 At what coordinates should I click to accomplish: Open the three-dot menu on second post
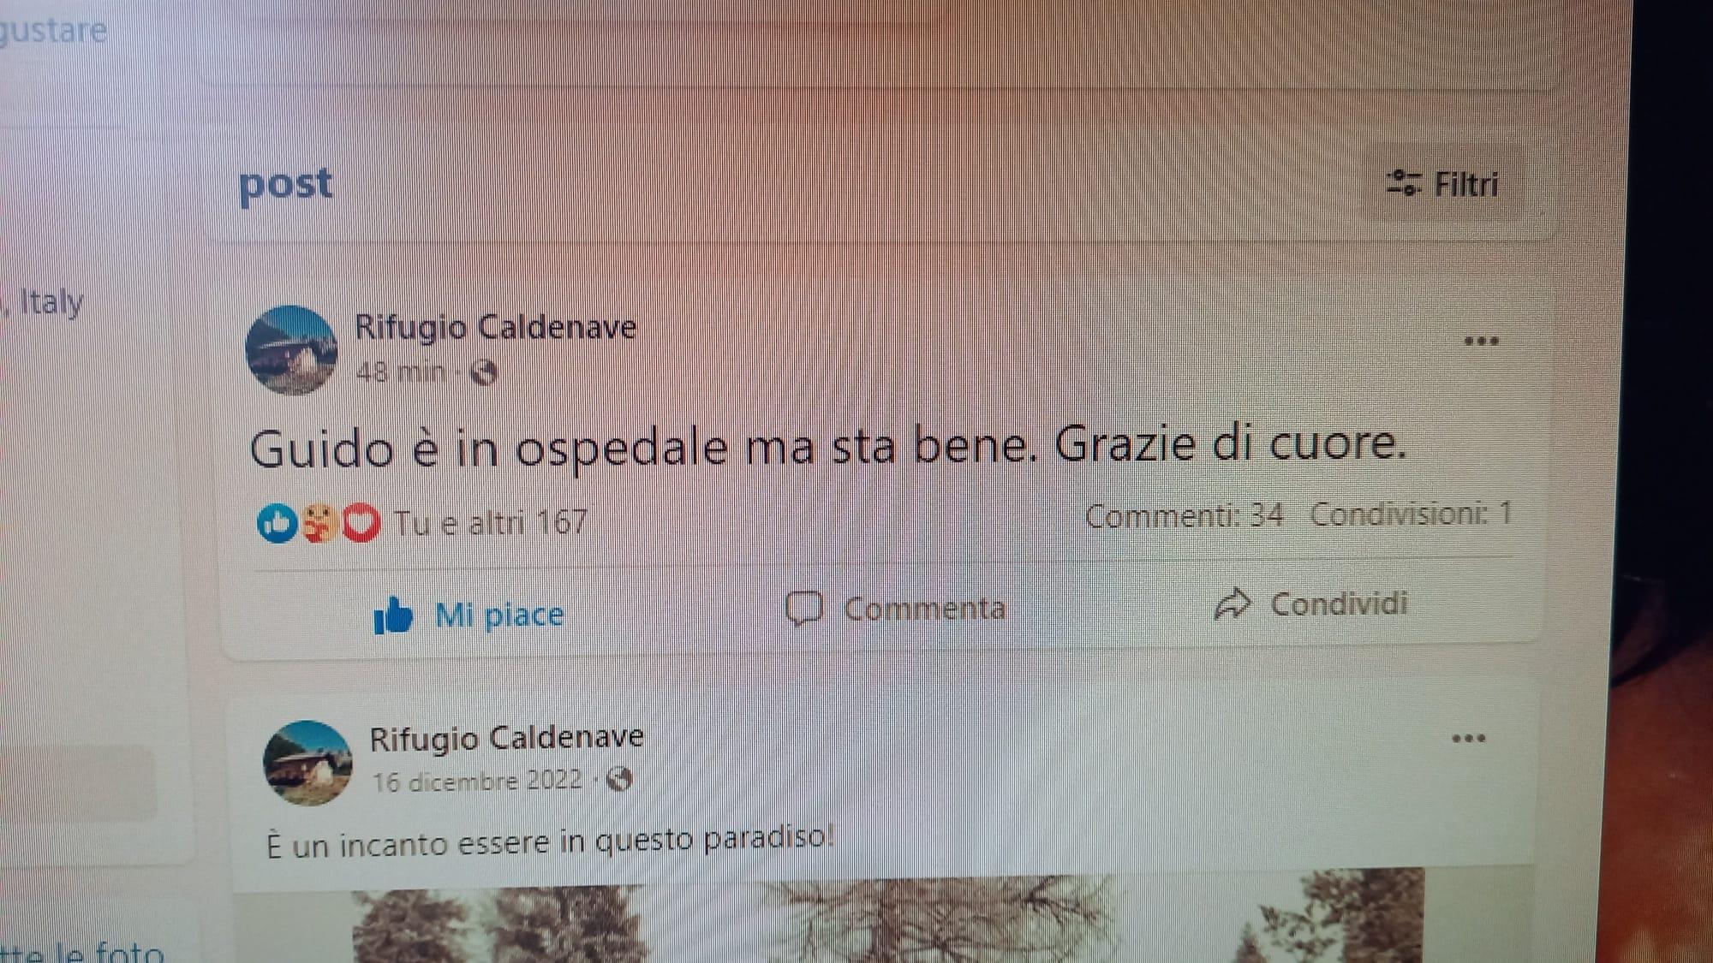1468,738
